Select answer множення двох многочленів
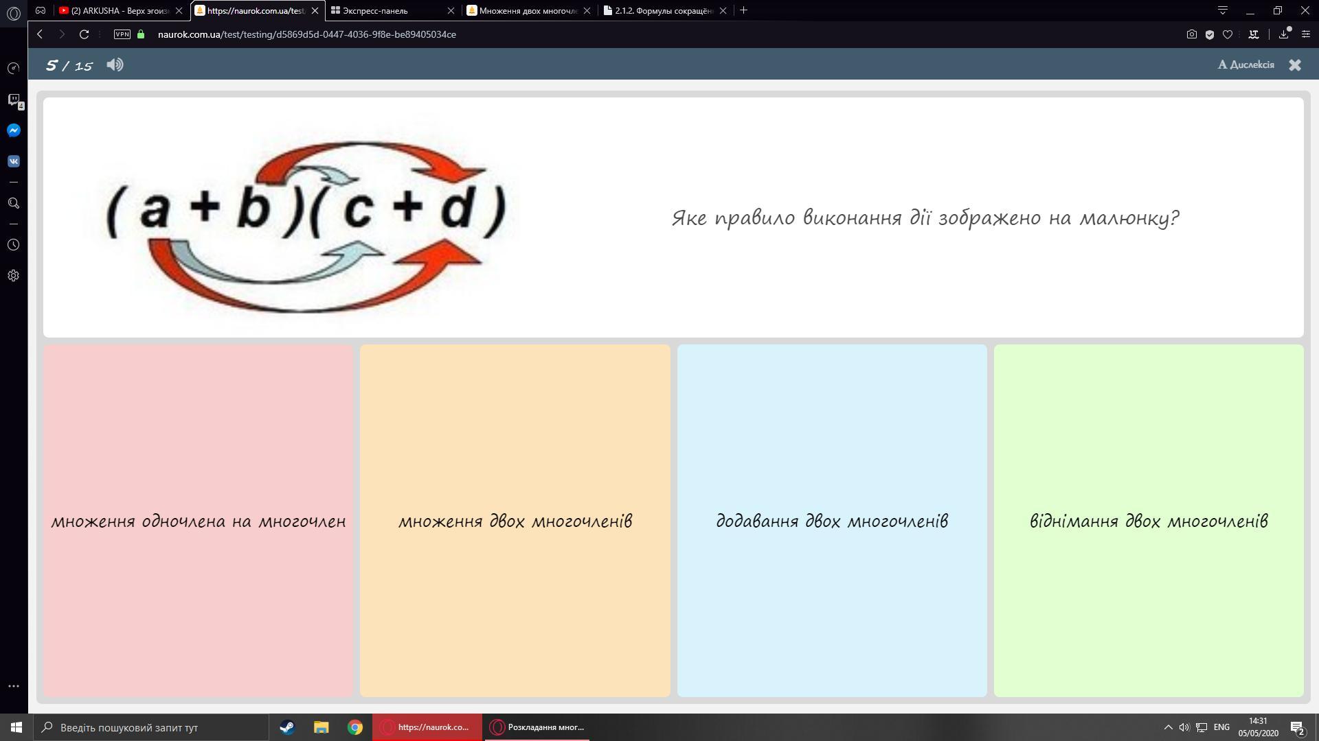1319x741 pixels. 515,521
